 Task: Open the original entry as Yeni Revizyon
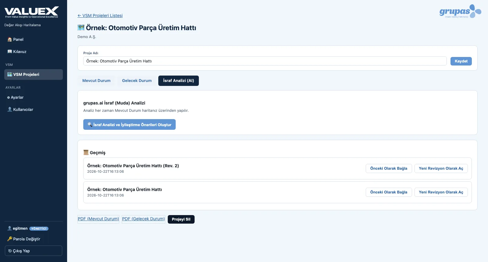click(441, 192)
